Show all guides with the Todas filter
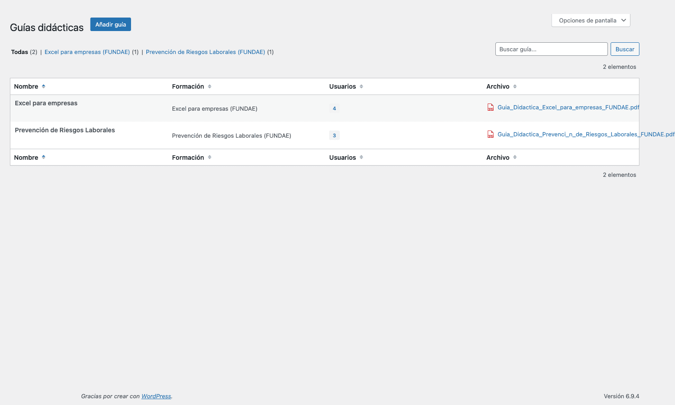Screen dimensions: 675x405 [19, 52]
